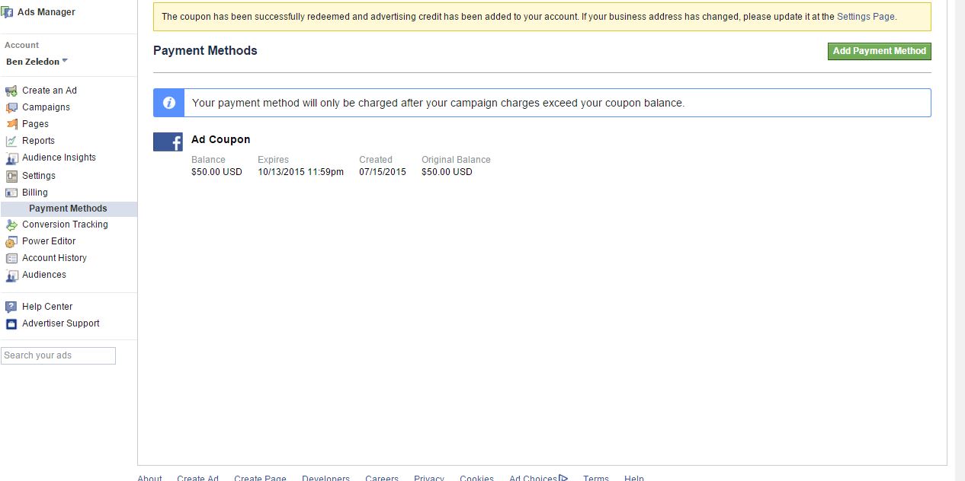Open Advertiser Support link

click(61, 323)
